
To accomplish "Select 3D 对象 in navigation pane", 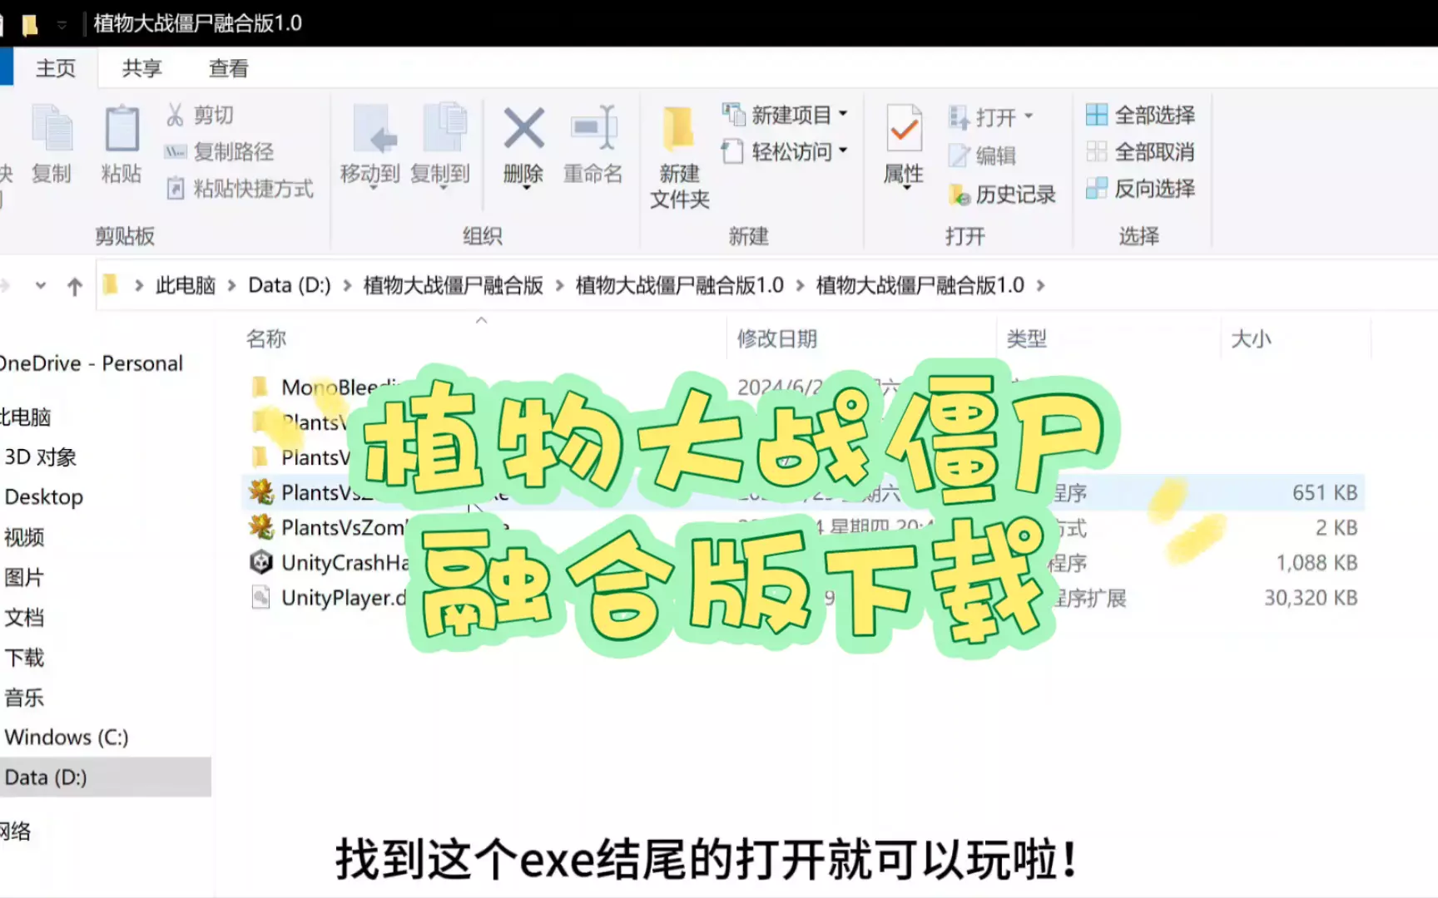I will click(40, 456).
